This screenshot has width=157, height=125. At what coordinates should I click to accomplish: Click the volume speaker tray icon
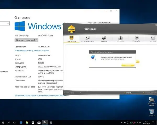[137, 122]
